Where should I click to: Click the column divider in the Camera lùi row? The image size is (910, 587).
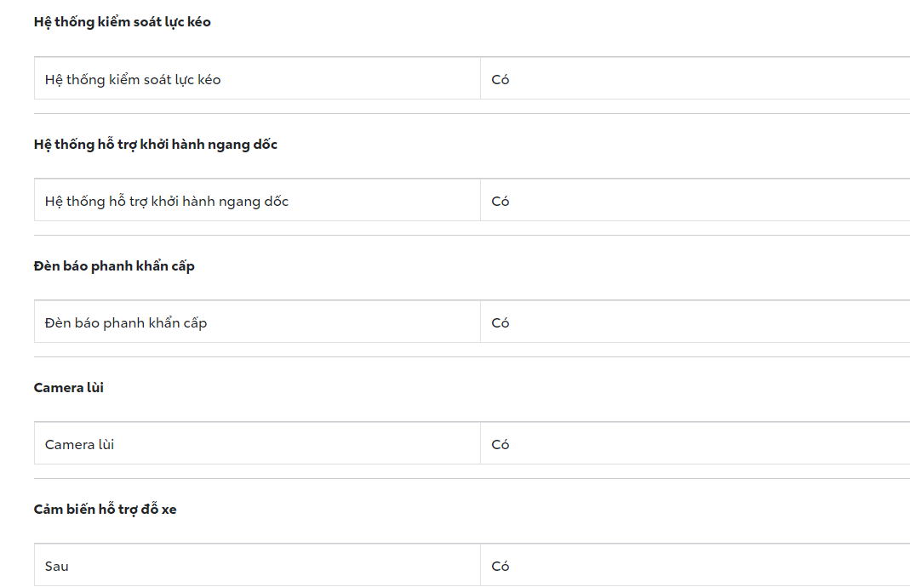(x=480, y=444)
